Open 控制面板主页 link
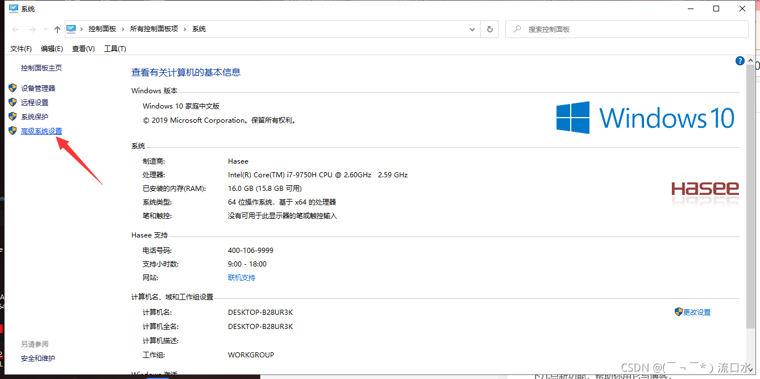Viewport: 760px width, 379px height. [x=41, y=68]
